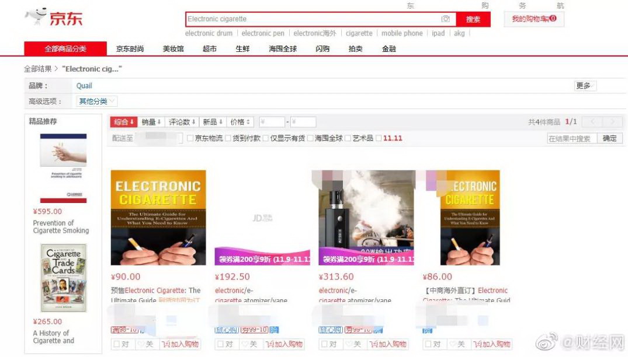The width and height of the screenshot is (628, 357).
Task: Open the 价格 price sort control
Action: pyautogui.click(x=240, y=122)
